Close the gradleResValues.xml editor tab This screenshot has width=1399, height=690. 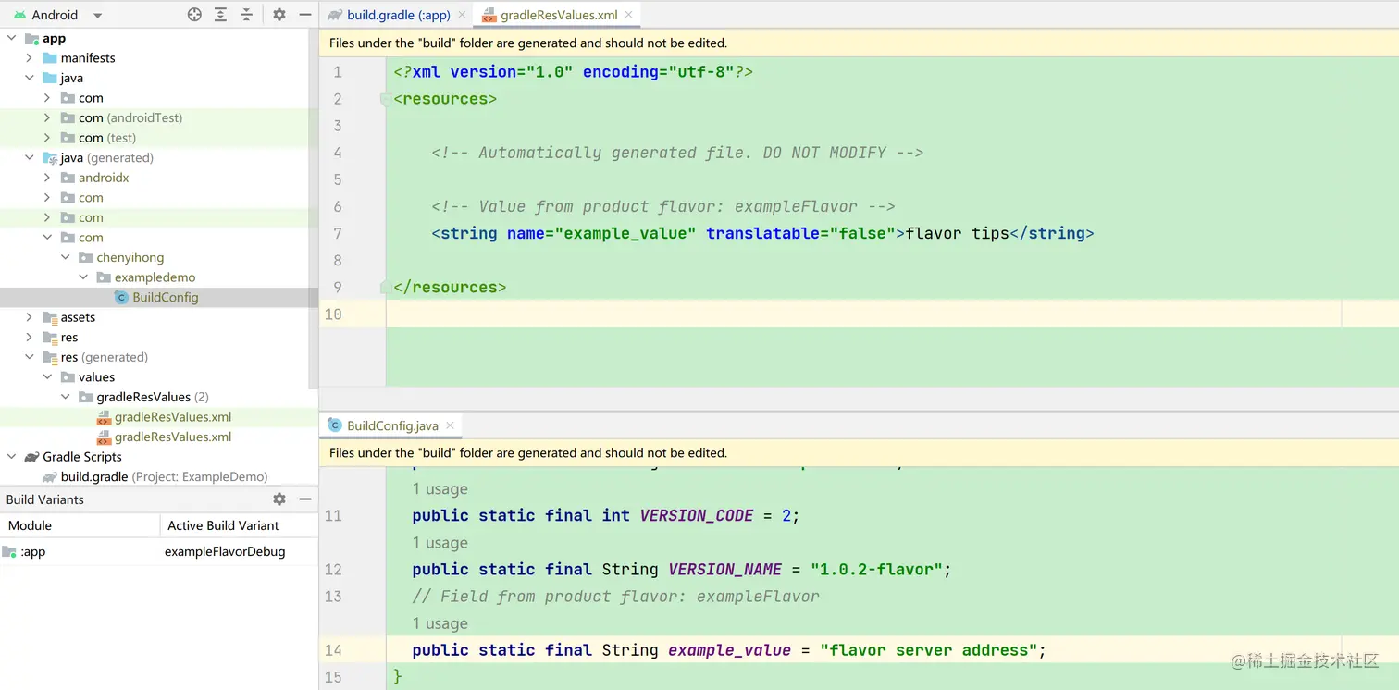click(x=629, y=15)
